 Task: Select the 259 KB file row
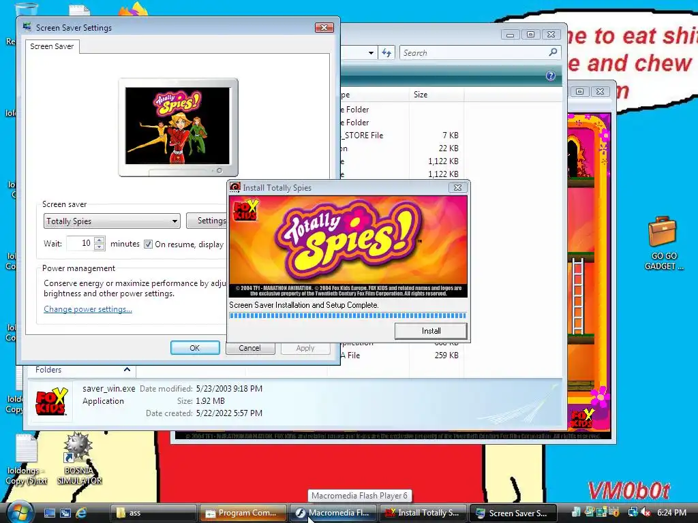coord(401,355)
